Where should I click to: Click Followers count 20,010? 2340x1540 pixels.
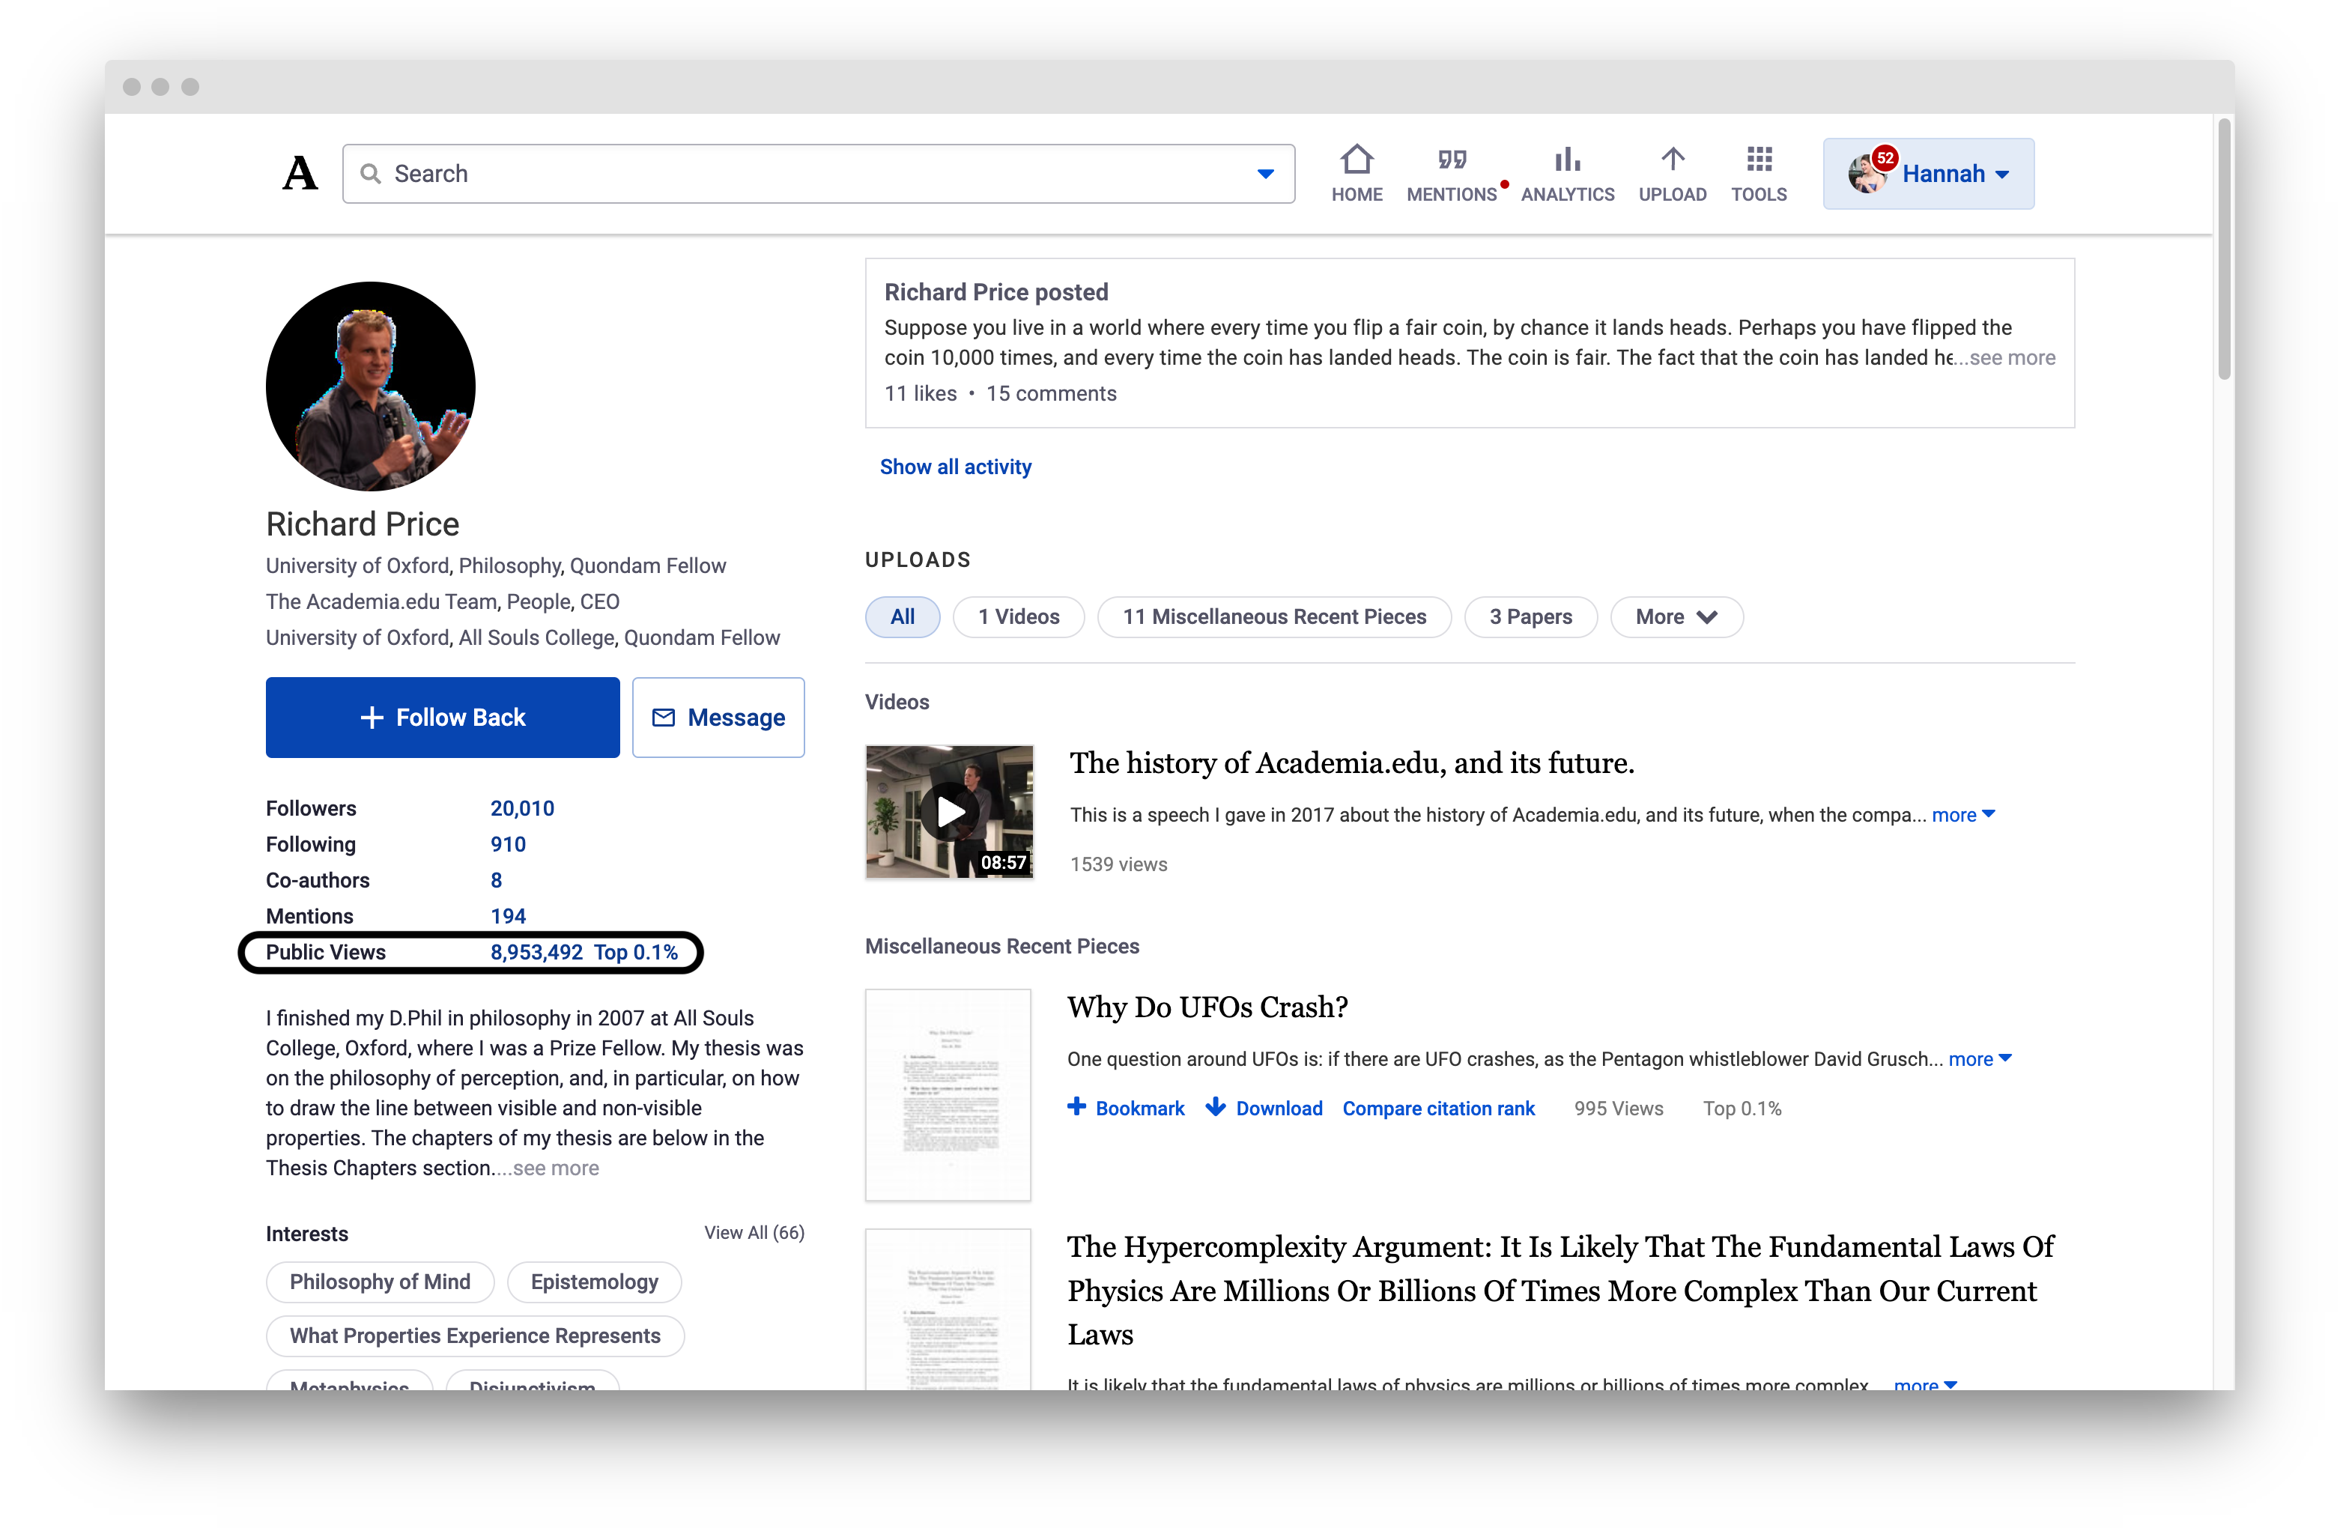[x=522, y=808]
